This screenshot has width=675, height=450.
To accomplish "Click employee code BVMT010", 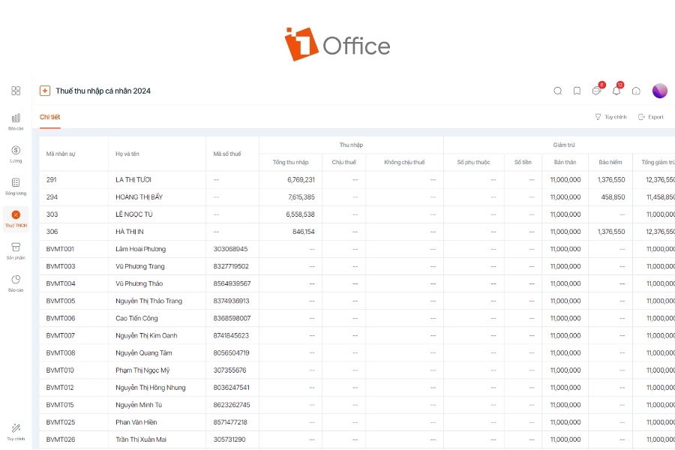I will 60,370.
